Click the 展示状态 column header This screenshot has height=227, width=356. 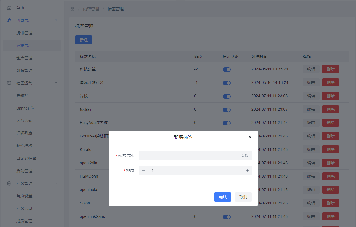coord(231,57)
